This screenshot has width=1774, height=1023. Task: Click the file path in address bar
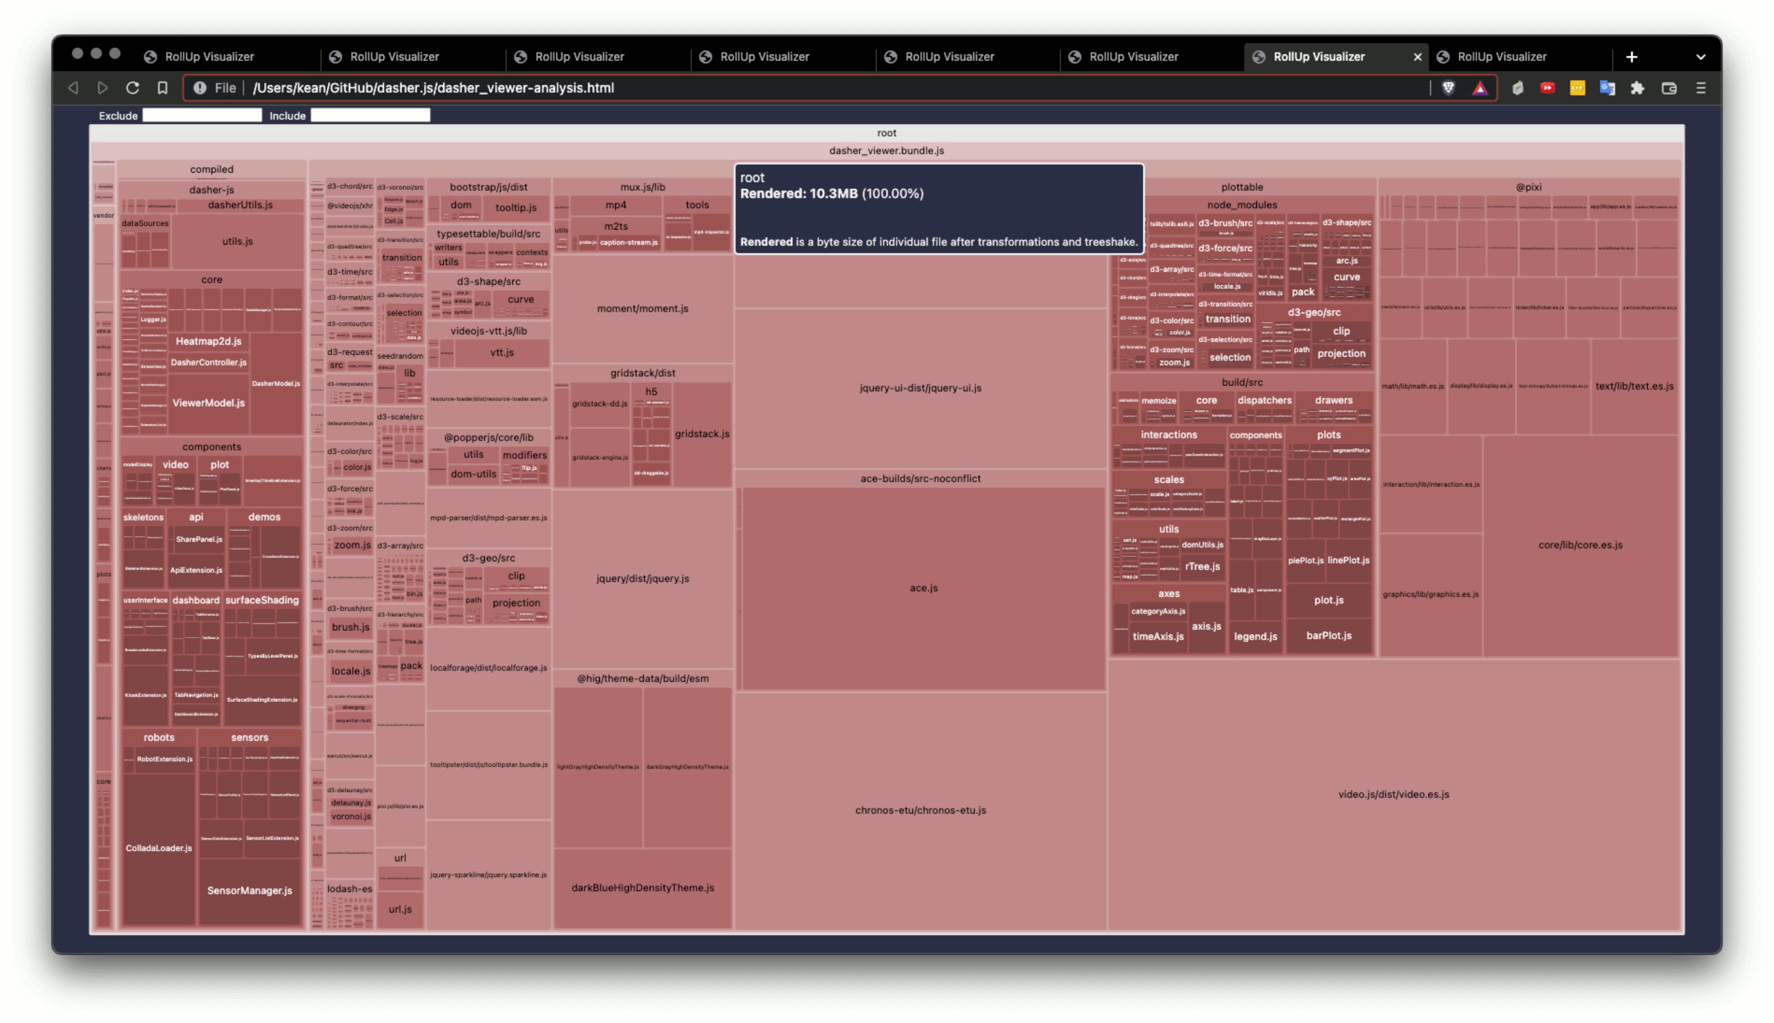(433, 88)
